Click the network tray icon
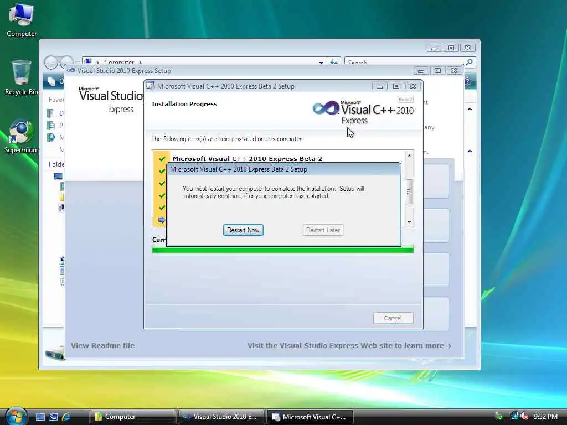567x425 pixels. (x=514, y=417)
